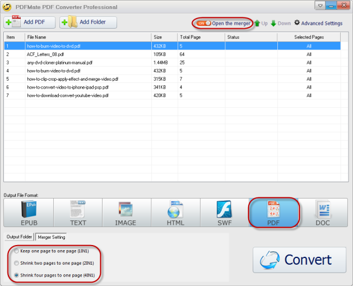Screen dimensions: 353x286
Task: Select DOC output format
Action: pyautogui.click(x=323, y=213)
